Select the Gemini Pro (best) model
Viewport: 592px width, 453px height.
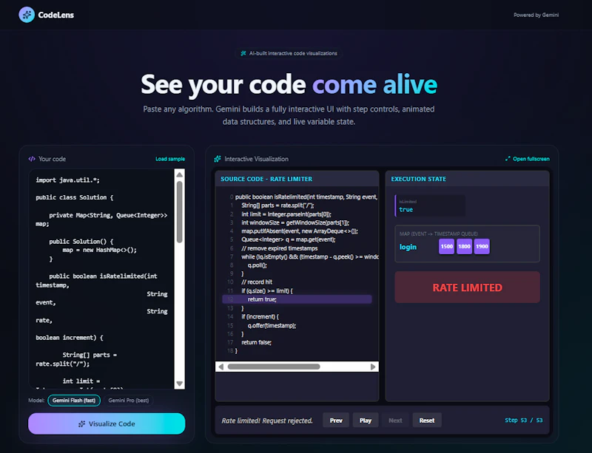point(128,401)
